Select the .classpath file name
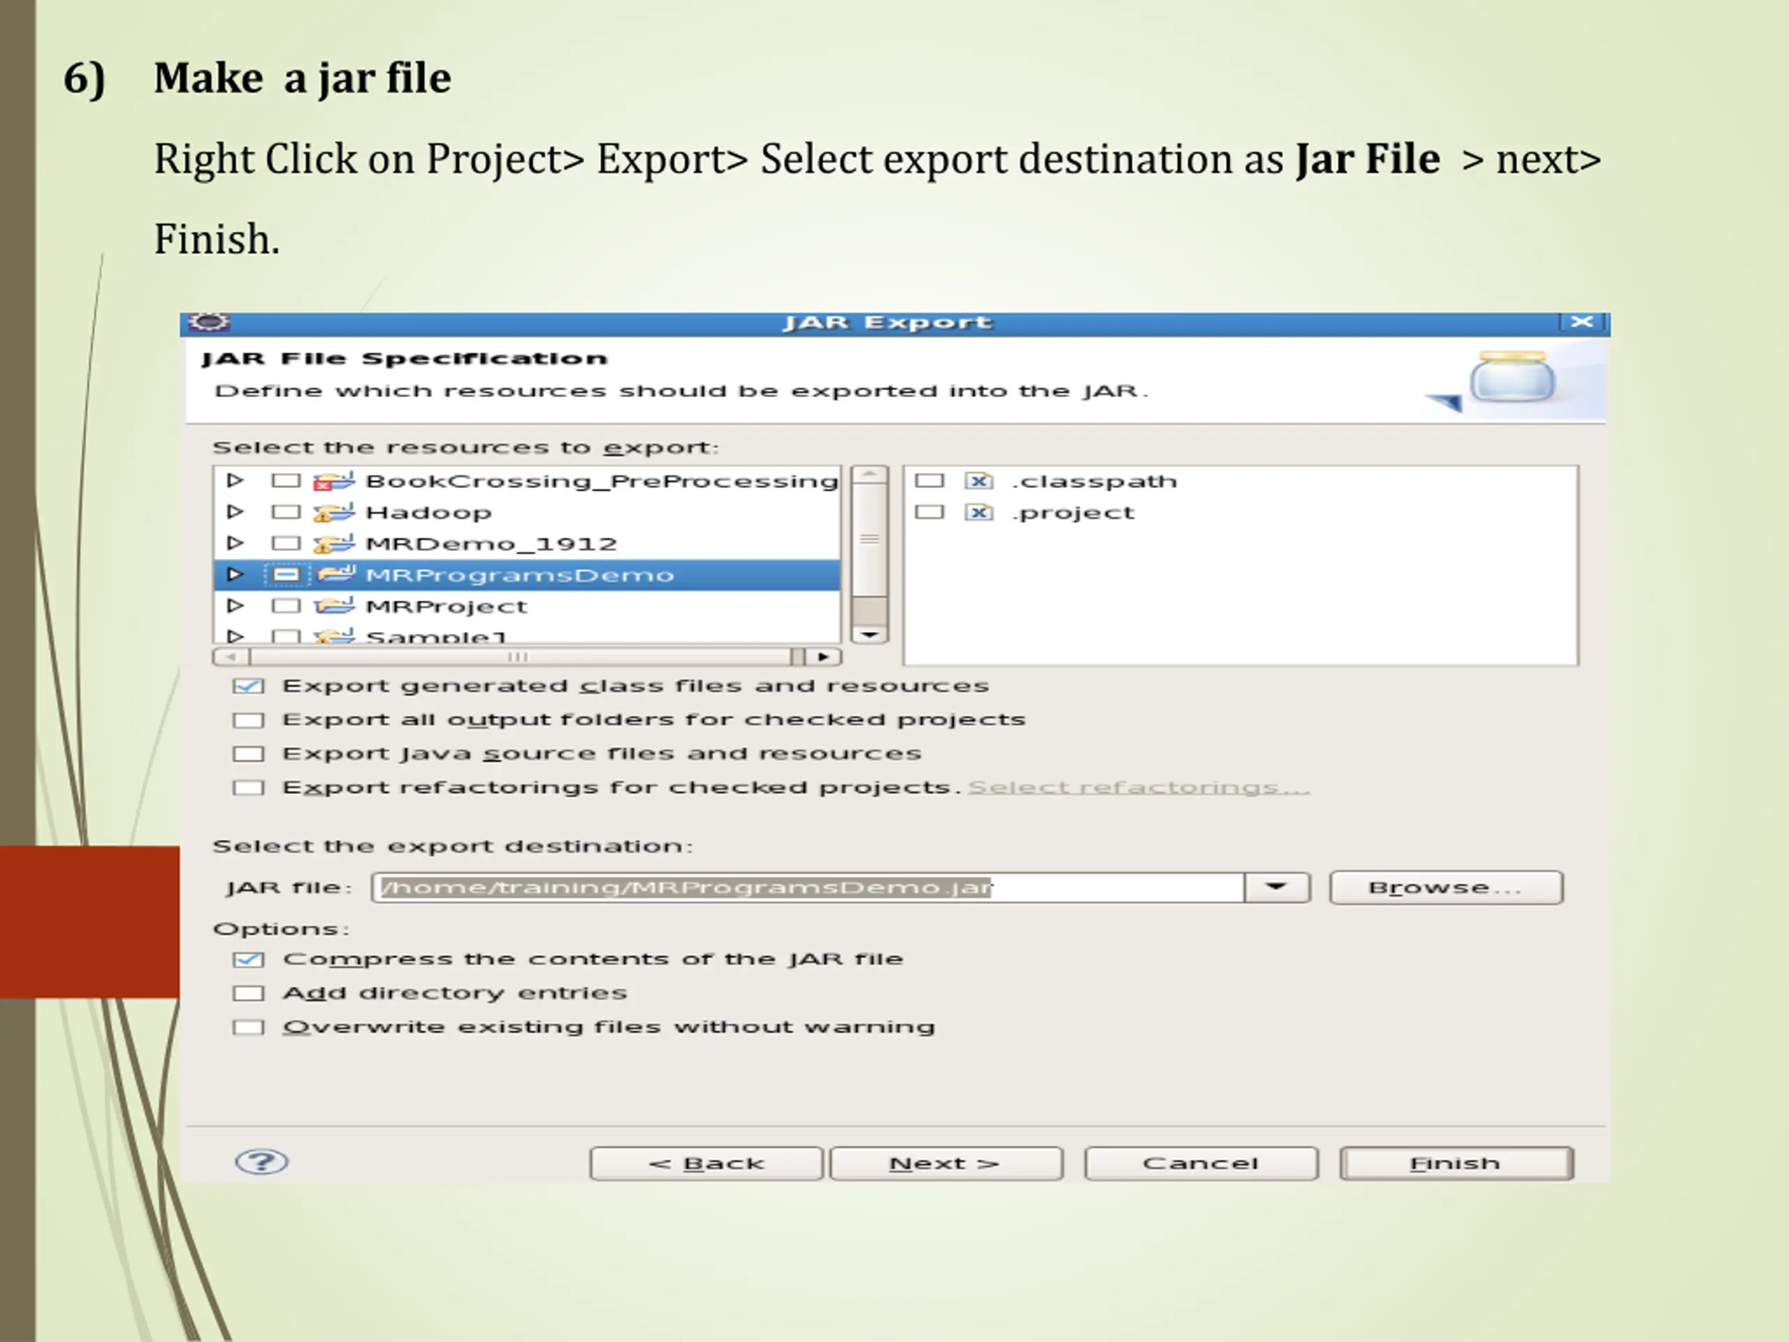Viewport: 1789px width, 1342px height. pyautogui.click(x=1094, y=482)
